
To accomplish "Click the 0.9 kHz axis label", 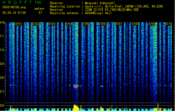I will pos(3,64).
